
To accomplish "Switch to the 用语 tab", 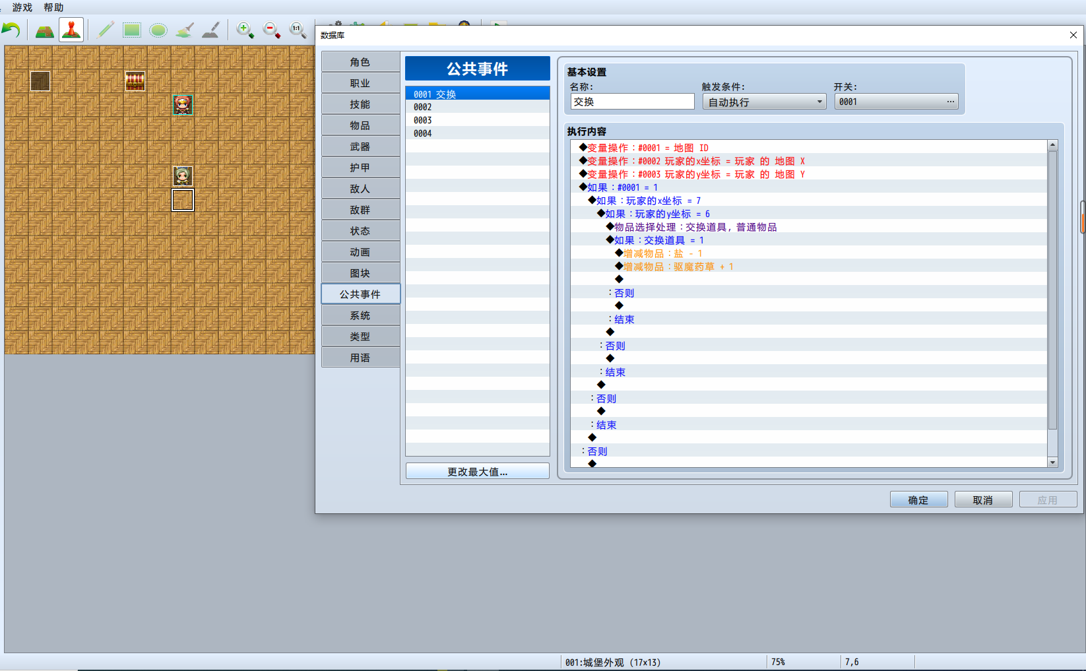I will pos(360,358).
